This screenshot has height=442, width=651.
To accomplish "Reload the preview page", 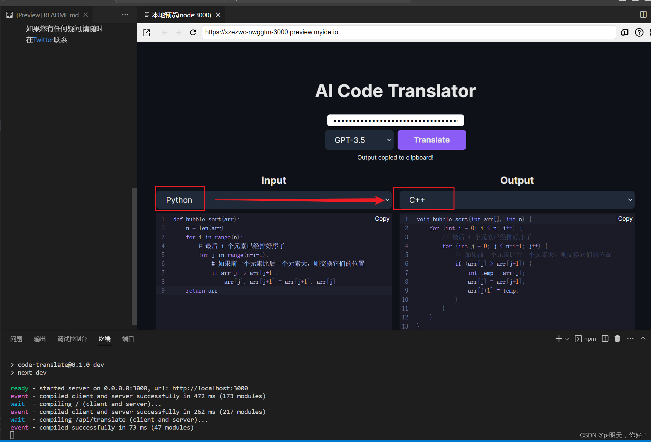I will (x=193, y=32).
